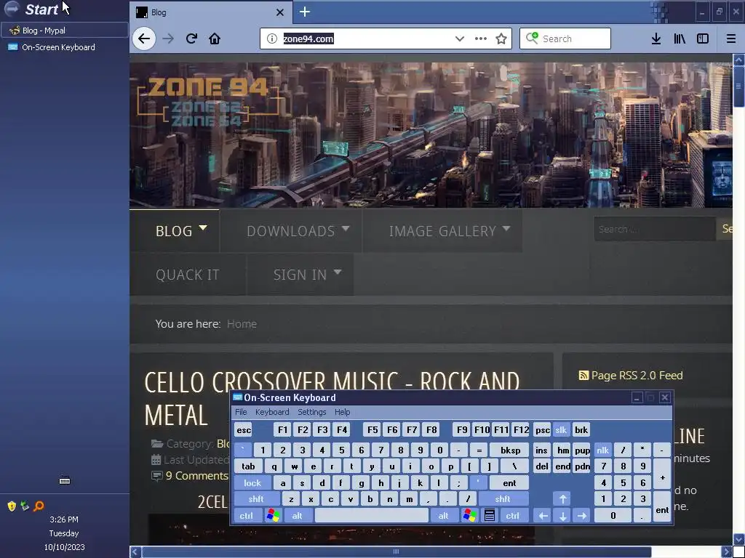Click the down arrow key on the On-Screen Keyboard
Screen dimensions: 745x558
[x=562, y=516]
